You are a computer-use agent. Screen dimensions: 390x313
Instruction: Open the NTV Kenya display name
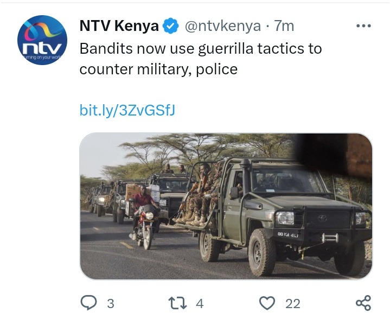119,25
